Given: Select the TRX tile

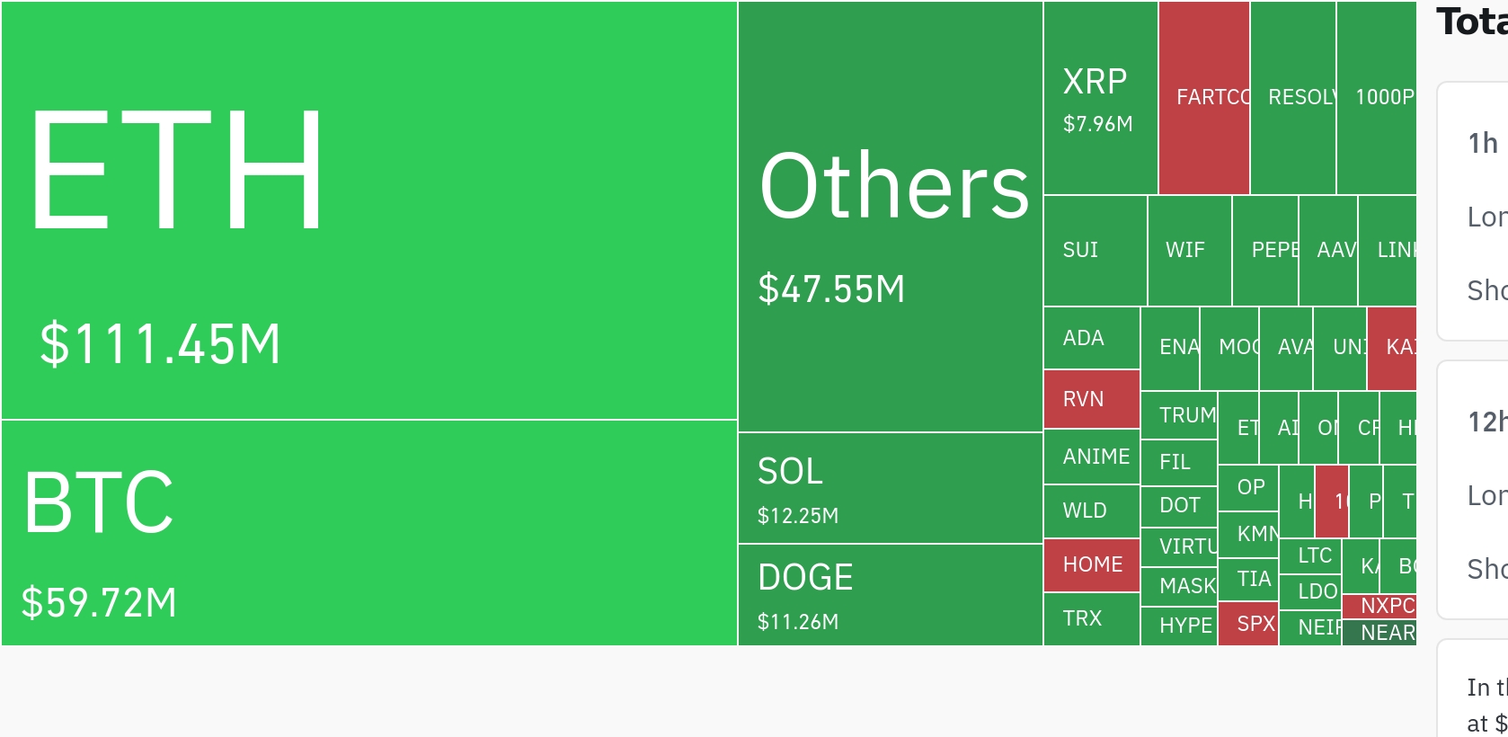Looking at the screenshot, I should 1092,619.
